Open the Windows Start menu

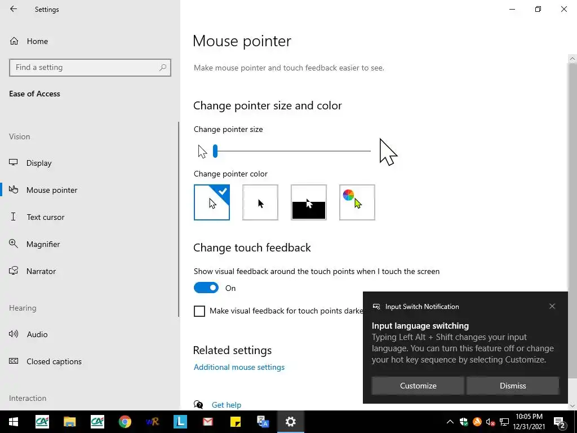pyautogui.click(x=14, y=422)
